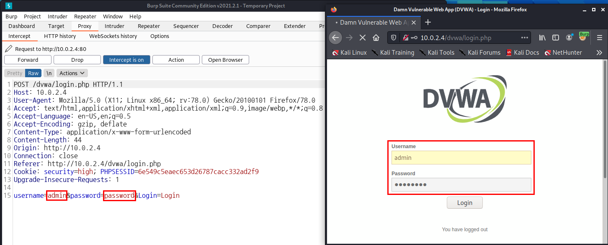Forward the intercepted request
Viewport: 608px width, 245px height.
click(28, 60)
